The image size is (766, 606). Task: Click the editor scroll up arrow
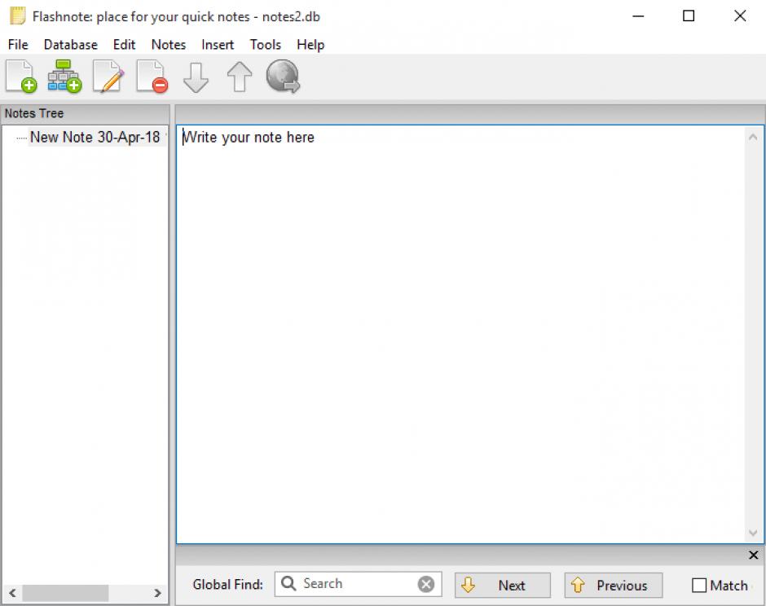point(753,137)
